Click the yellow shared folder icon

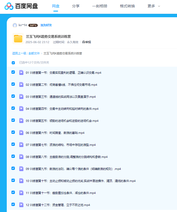(x=18, y=39)
